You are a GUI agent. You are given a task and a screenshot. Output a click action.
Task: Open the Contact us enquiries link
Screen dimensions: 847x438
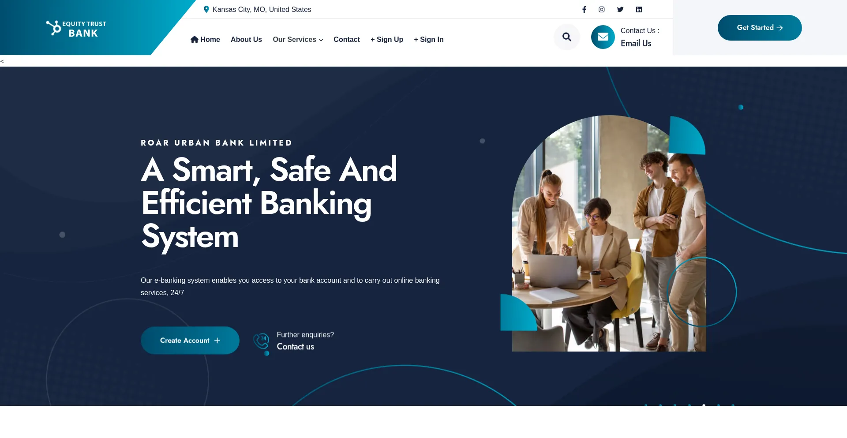pos(296,347)
